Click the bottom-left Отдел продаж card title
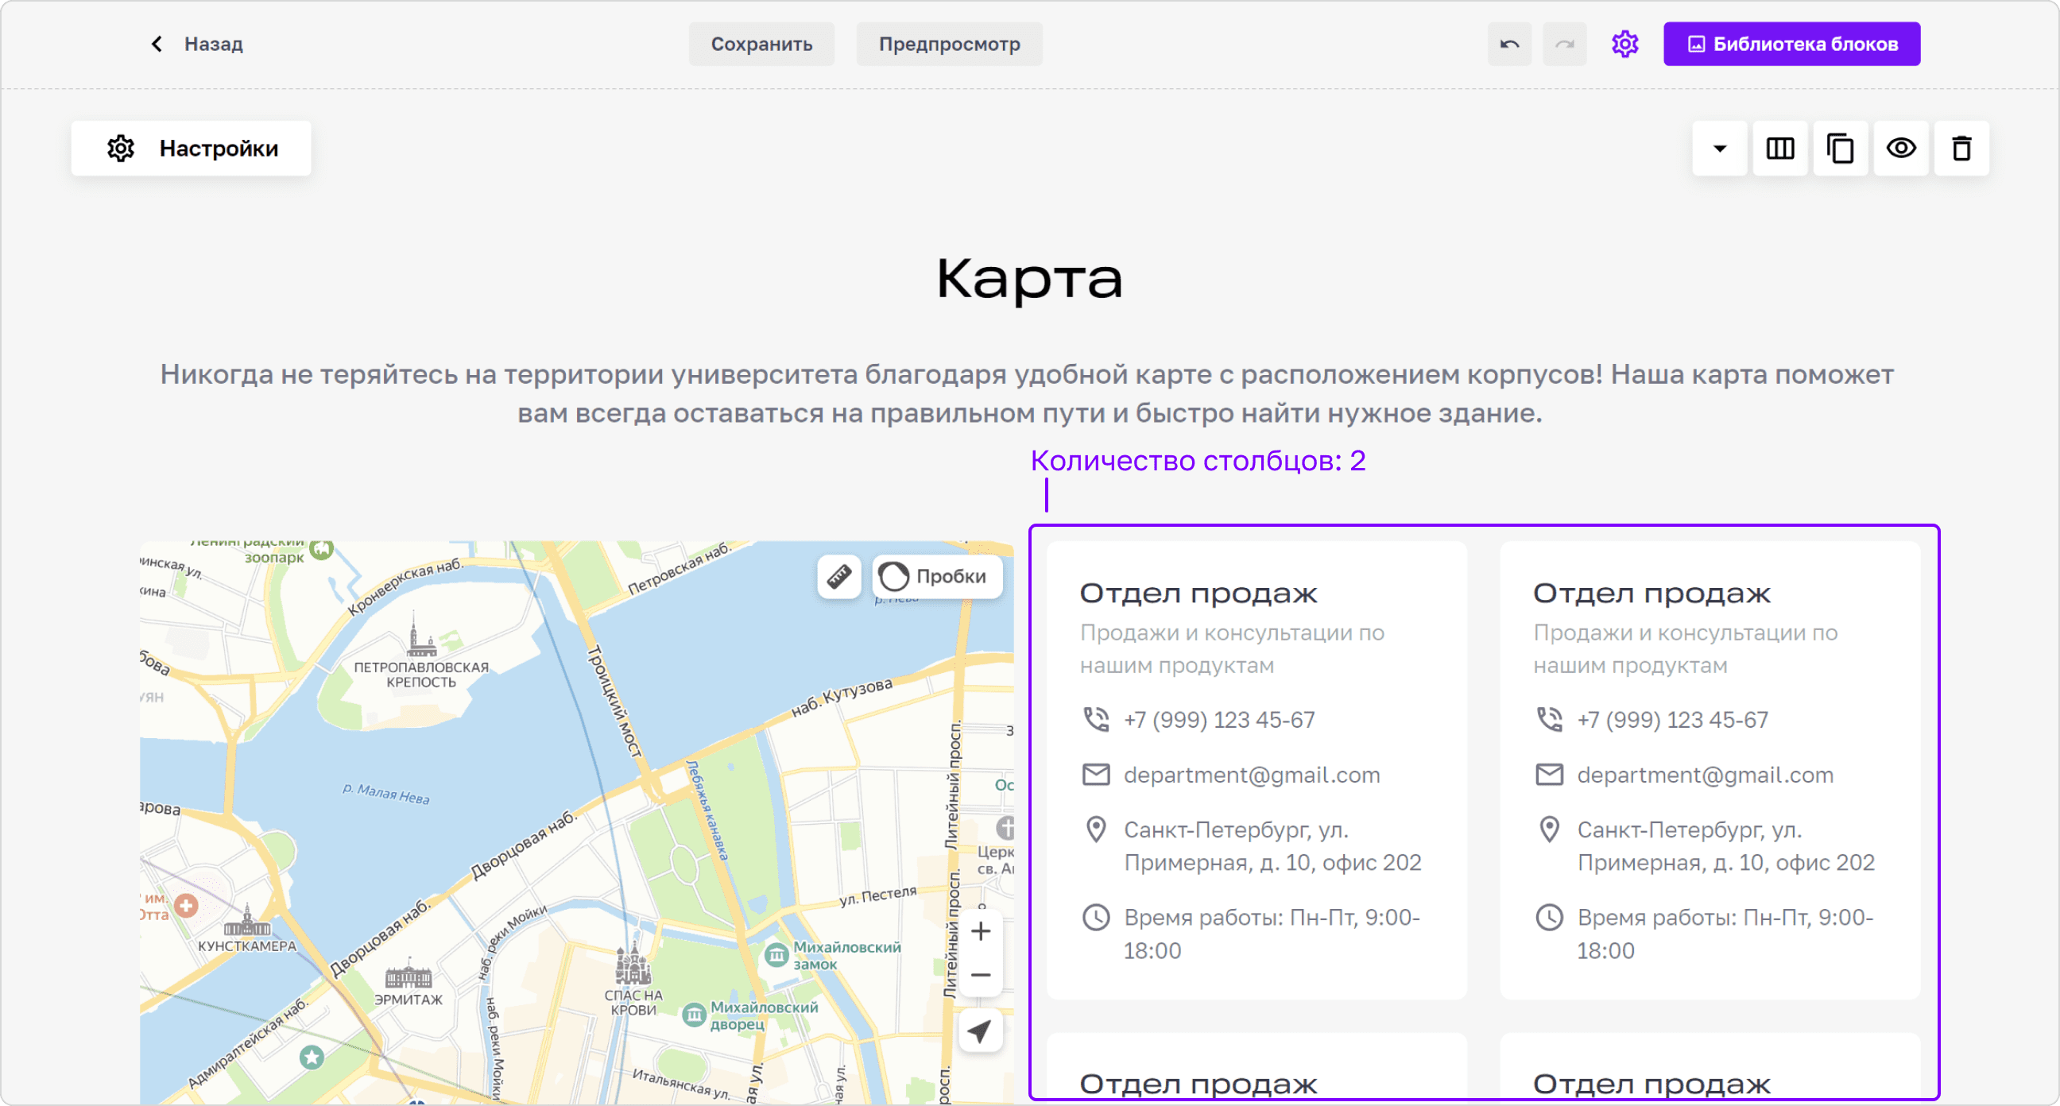The width and height of the screenshot is (2060, 1106). pyautogui.click(x=1198, y=1084)
